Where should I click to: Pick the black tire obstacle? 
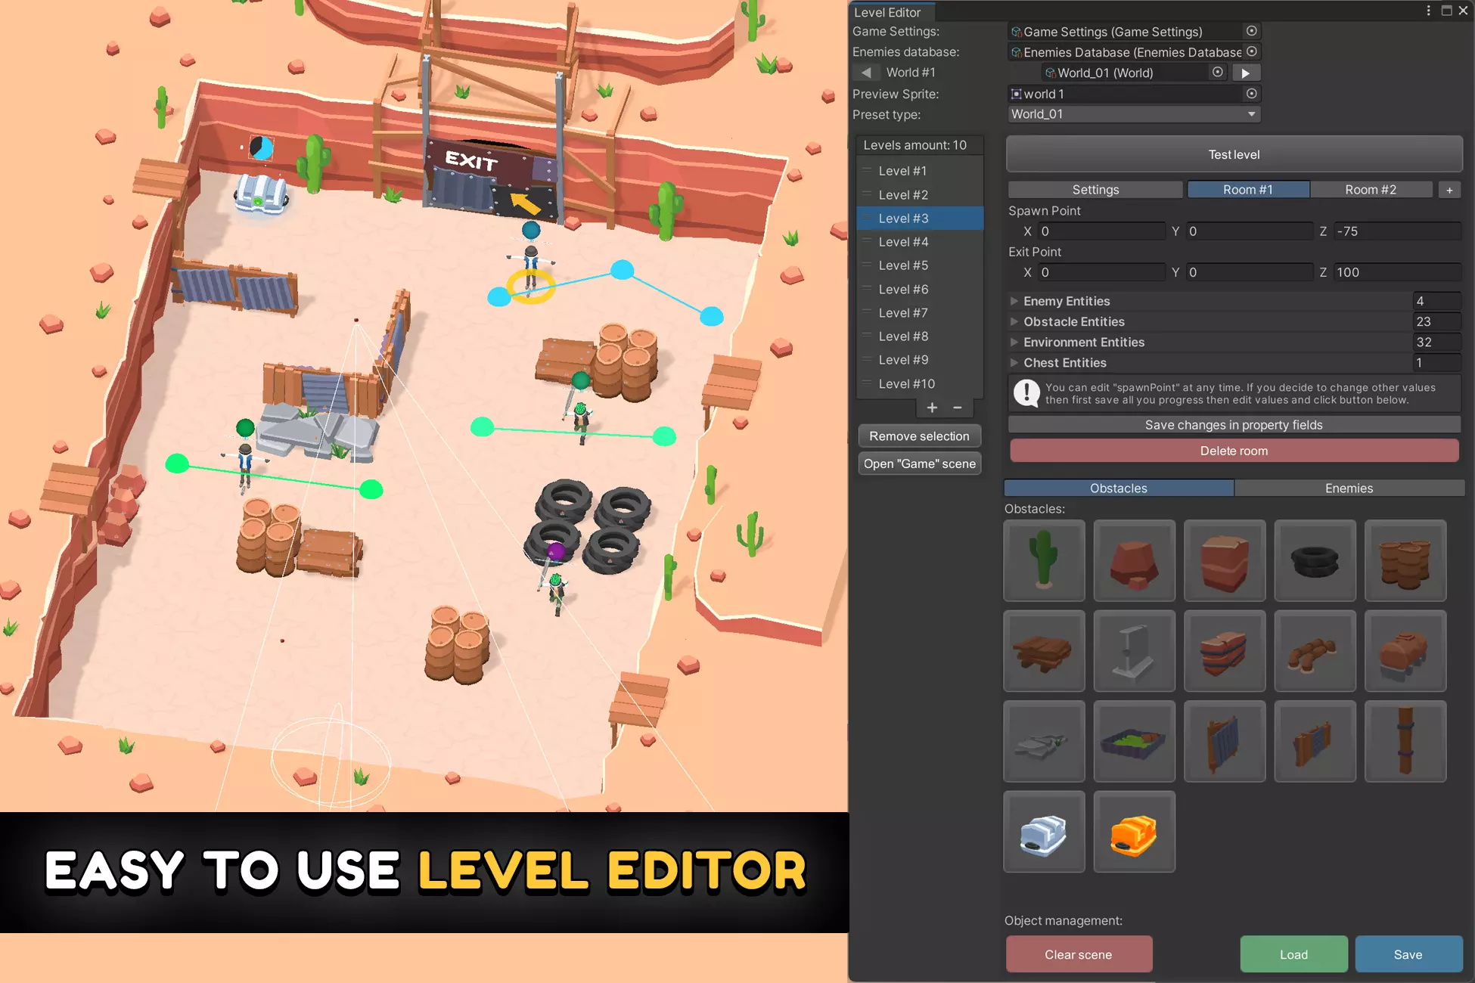1315,560
